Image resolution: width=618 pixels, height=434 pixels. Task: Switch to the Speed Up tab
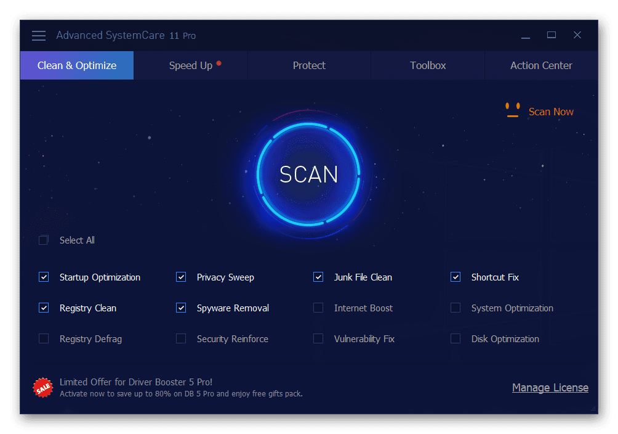pos(191,65)
